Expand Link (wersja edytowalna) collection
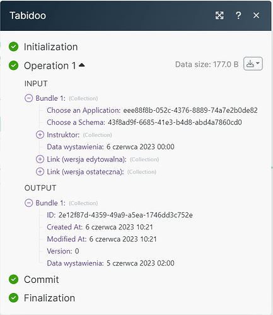 [40, 159]
